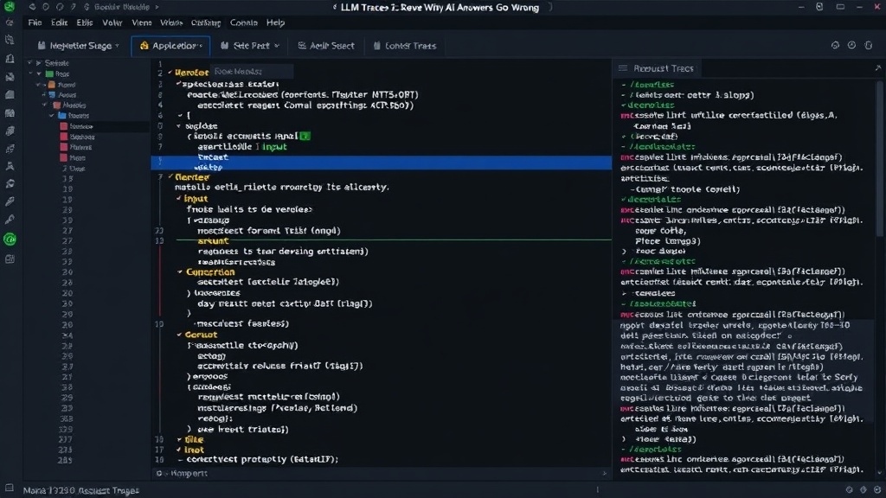Click the bottom-left status bar panel icon

9,488
